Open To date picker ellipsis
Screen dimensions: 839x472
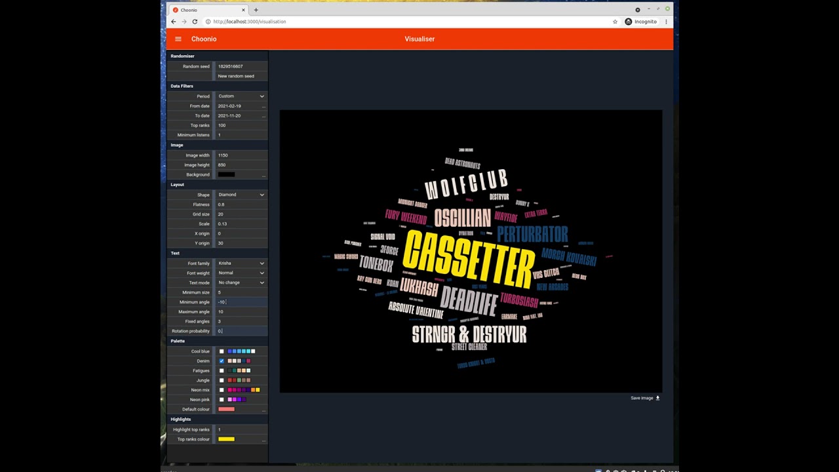pos(263,116)
